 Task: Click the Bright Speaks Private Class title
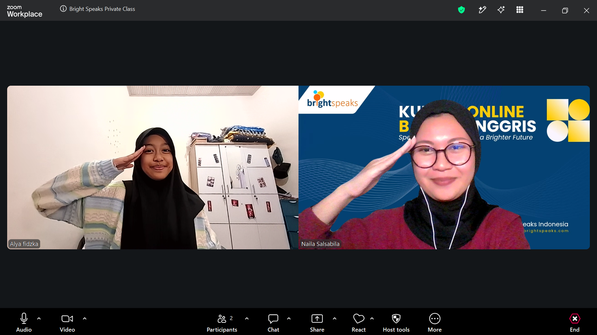pos(102,9)
